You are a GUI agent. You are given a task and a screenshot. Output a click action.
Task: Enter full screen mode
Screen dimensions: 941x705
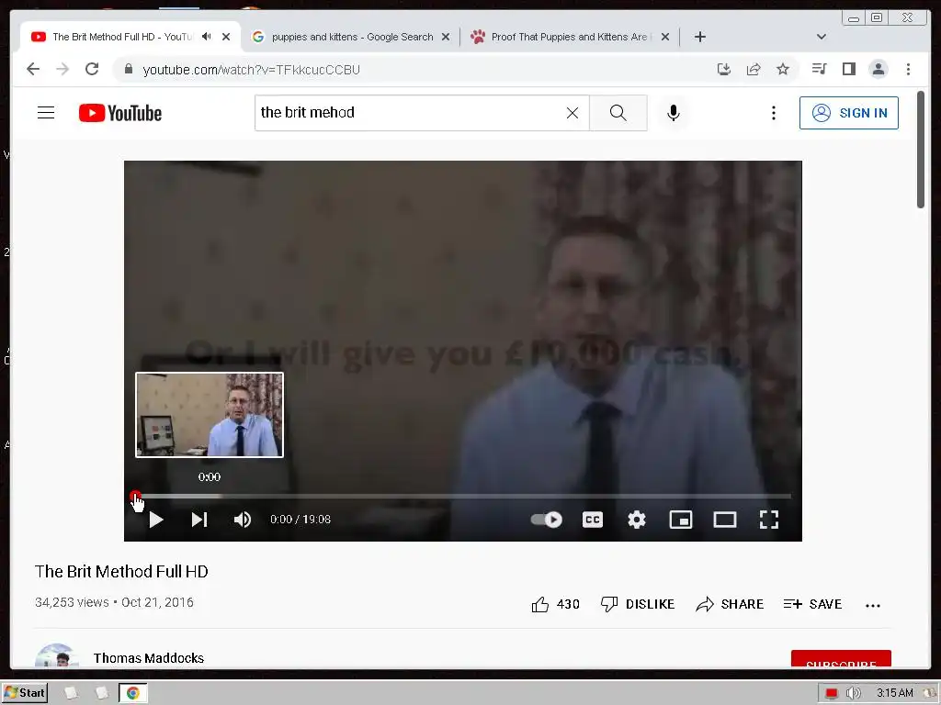pos(769,520)
